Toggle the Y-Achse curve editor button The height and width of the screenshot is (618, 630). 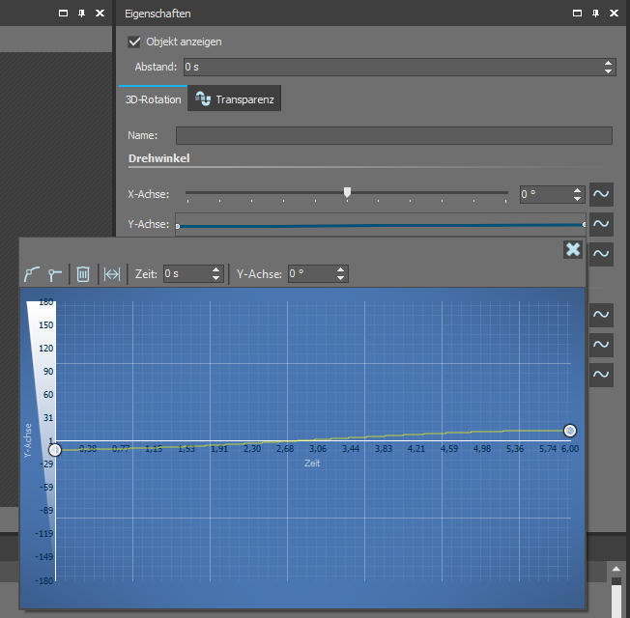[x=601, y=224]
